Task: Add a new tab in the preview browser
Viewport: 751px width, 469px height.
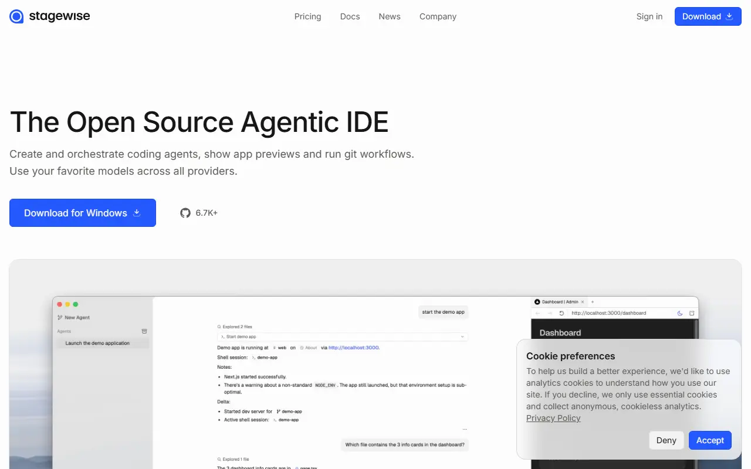Action: coord(593,302)
